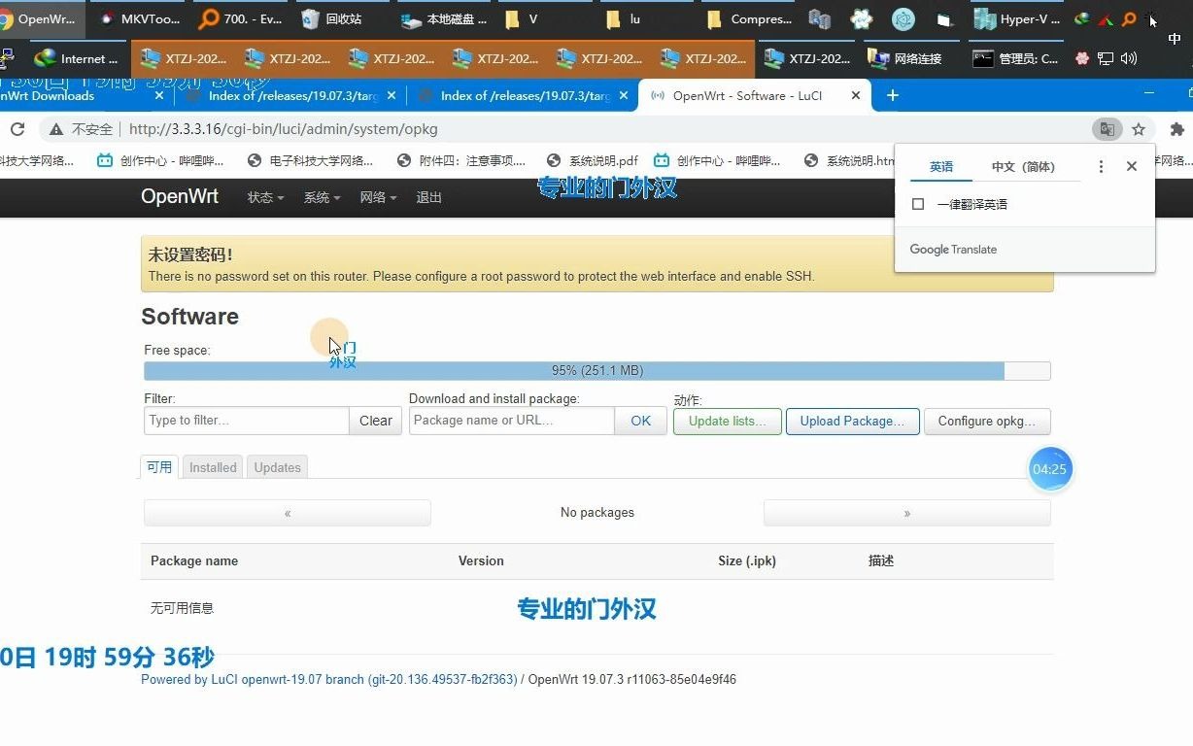Screen dimensions: 1193x746
Task: Expand the 网络 menu dropdown
Action: (x=378, y=197)
